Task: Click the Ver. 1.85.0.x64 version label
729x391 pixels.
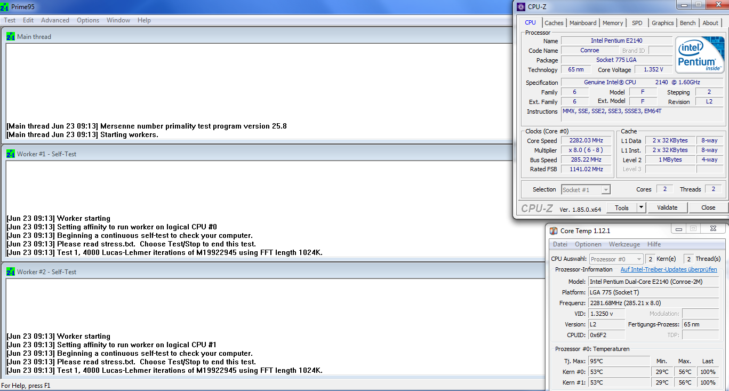Action: (x=581, y=209)
